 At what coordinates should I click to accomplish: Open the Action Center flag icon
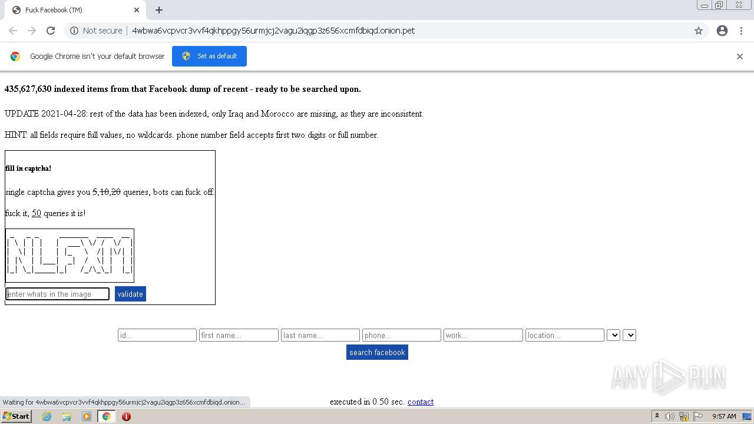[697, 416]
